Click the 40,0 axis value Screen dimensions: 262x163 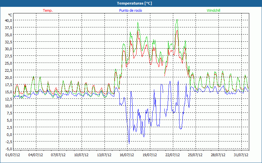(9, 20)
